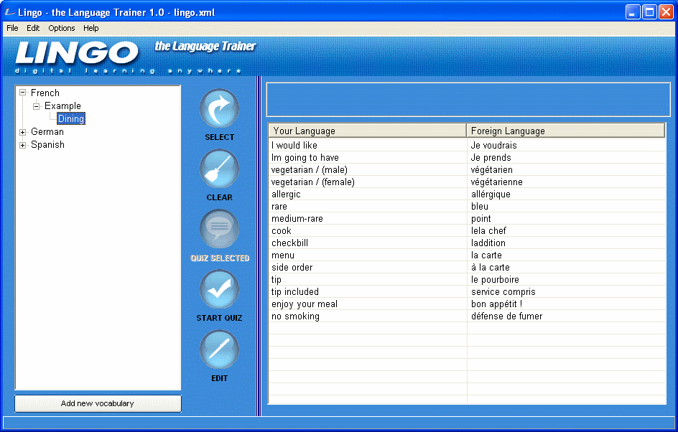Expand the Spanish tree node

click(x=22, y=145)
